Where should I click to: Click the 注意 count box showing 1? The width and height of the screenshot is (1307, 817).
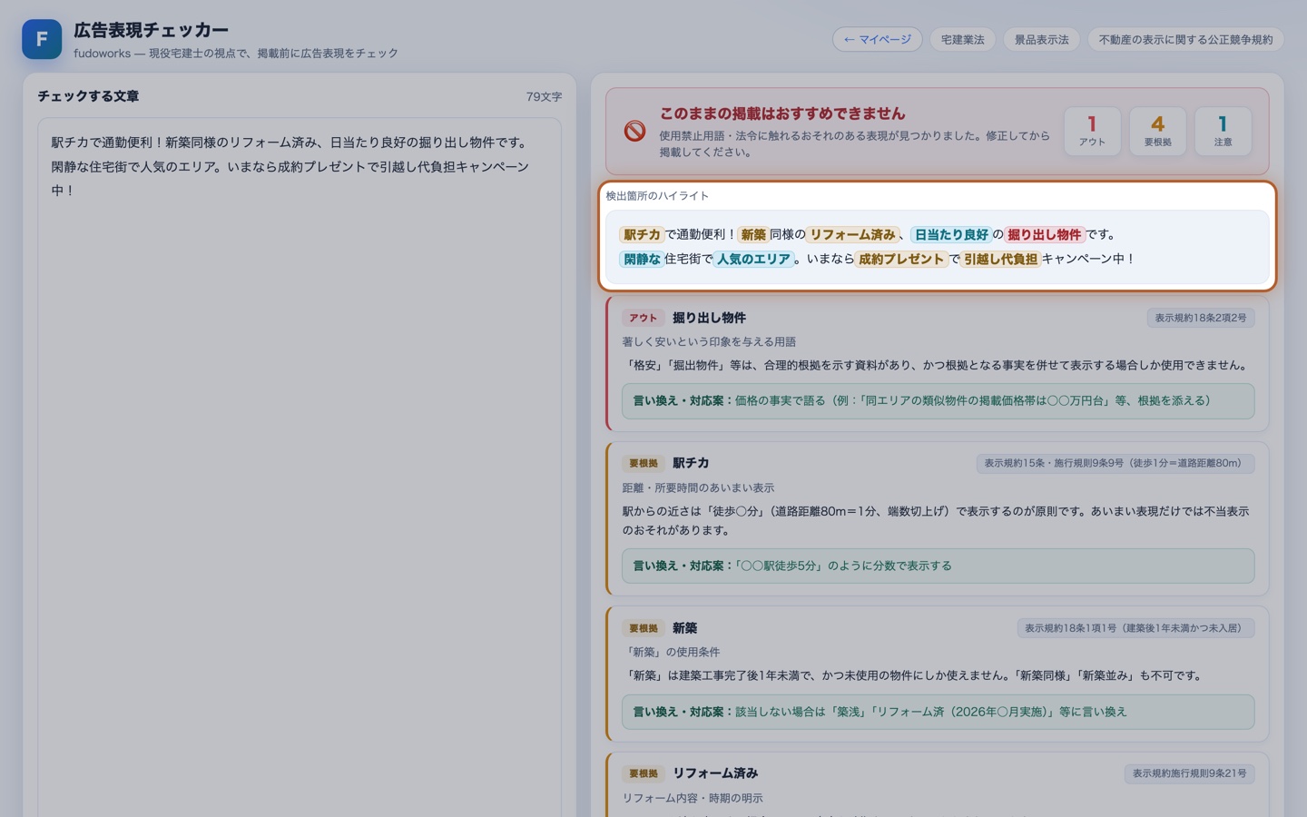[1223, 132]
